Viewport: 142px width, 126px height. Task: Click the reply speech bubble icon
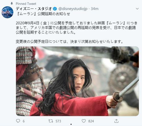[x=18, y=121]
